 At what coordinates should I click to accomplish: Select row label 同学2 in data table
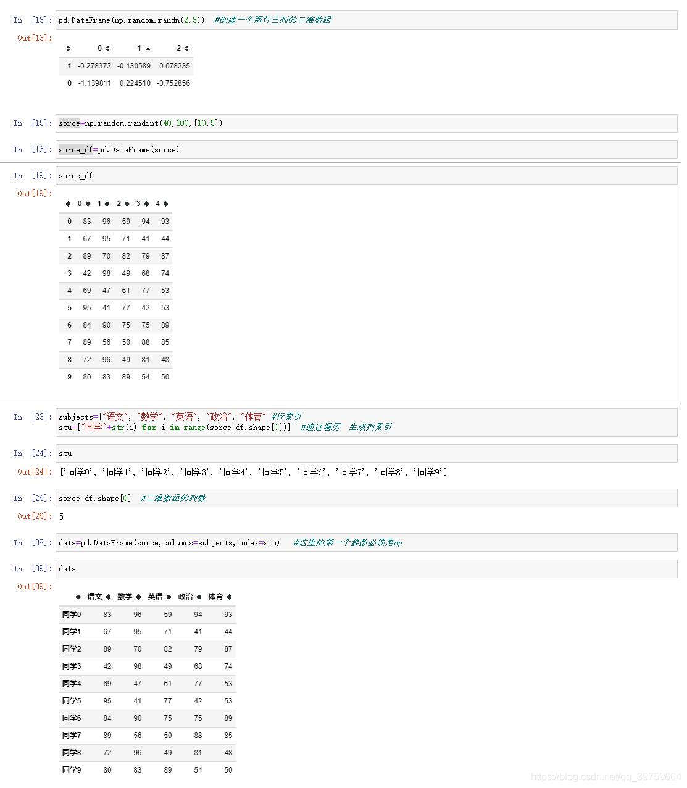(72, 649)
